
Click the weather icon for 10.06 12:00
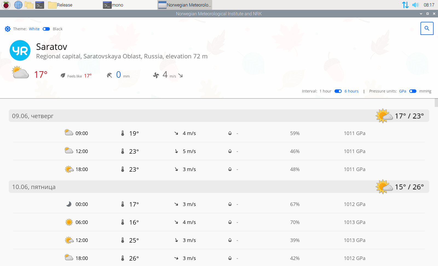coord(69,240)
